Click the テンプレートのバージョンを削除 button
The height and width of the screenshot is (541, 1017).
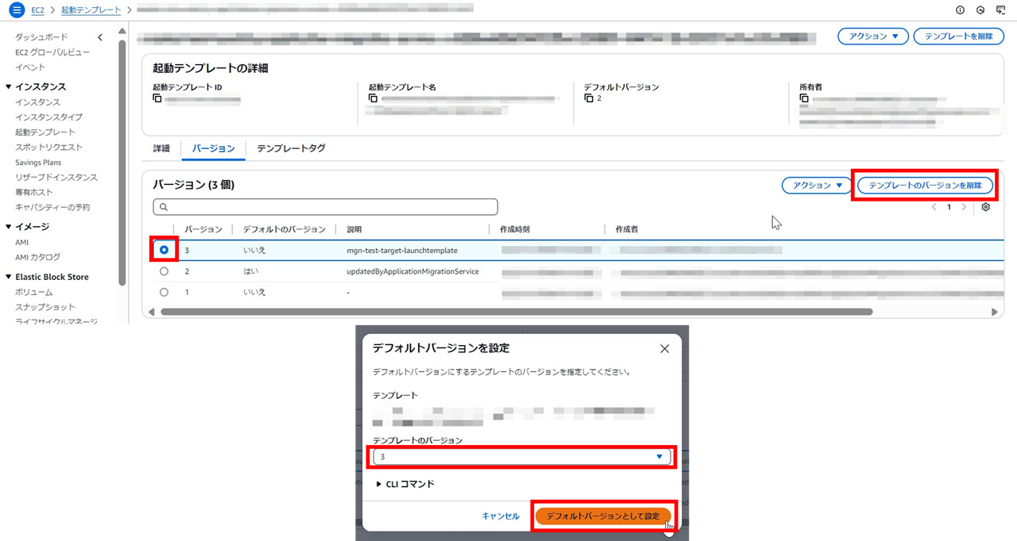coord(924,185)
